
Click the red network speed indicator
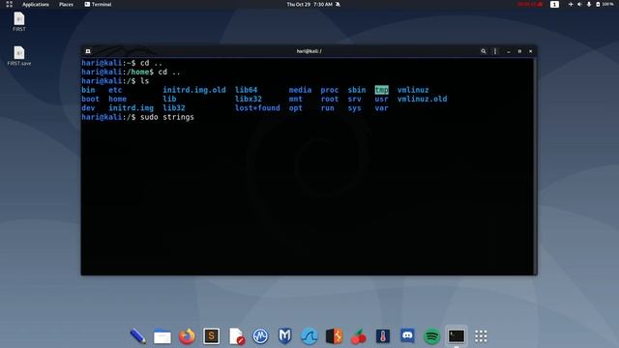point(530,4)
